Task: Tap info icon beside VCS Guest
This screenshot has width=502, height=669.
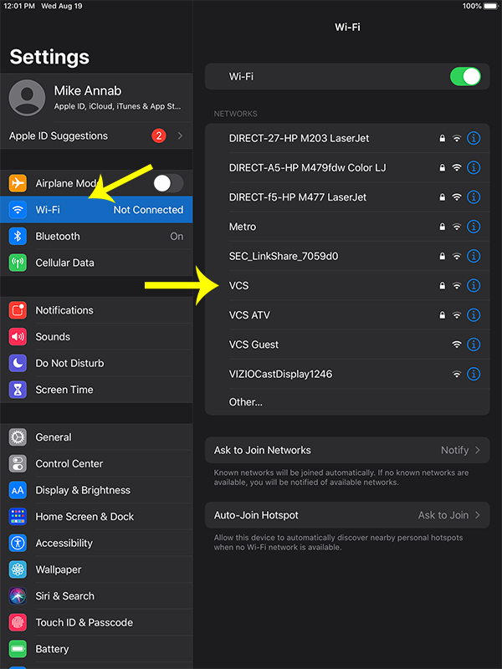Action: pos(474,345)
